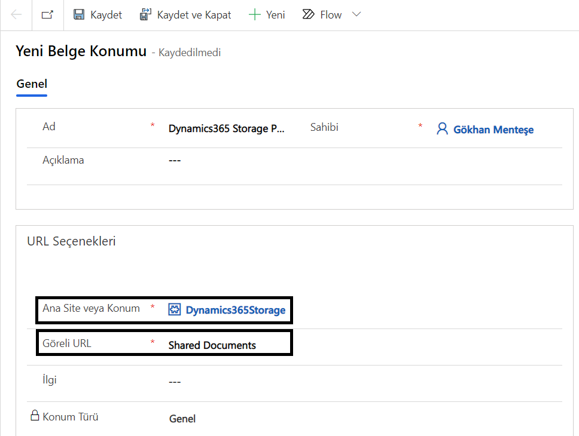Click the lock icon beside Konum Türü
Screen dimensions: 579x436
(35, 415)
